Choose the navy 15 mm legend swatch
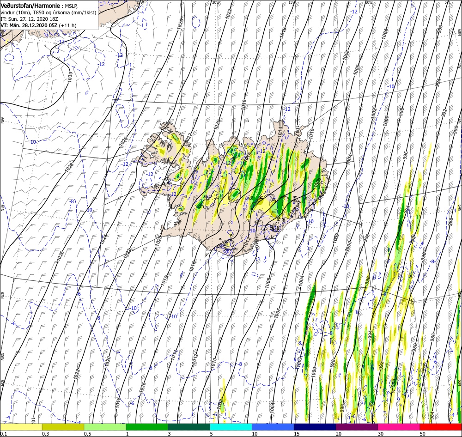Viewport: 462px width, 437px height. pos(315,427)
